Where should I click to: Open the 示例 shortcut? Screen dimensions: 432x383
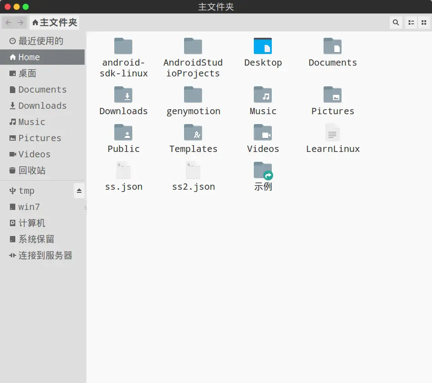(x=263, y=175)
